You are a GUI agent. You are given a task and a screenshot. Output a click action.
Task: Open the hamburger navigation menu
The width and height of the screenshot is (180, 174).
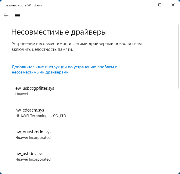(18, 15)
